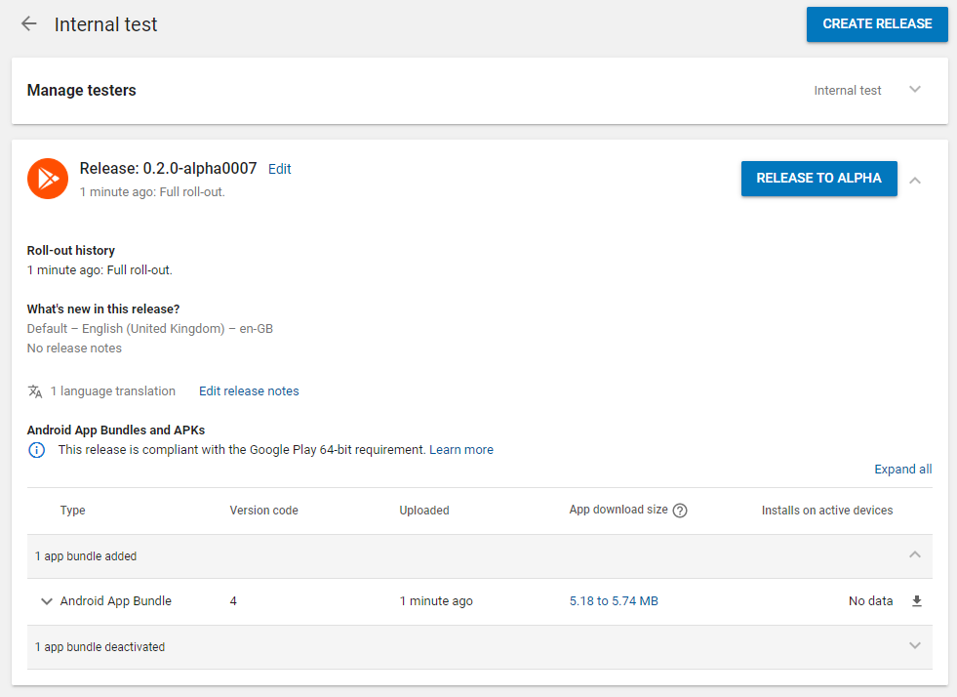Expand Android App Bundle row details

[47, 601]
